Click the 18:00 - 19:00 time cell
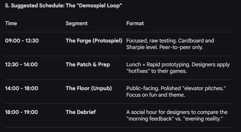Screen dimensions: 241x132 [21, 112]
